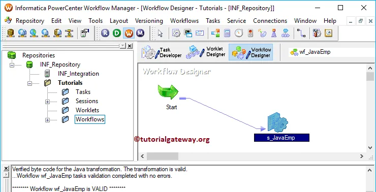Open the Service menu
This screenshot has width=376, height=192.
click(236, 21)
